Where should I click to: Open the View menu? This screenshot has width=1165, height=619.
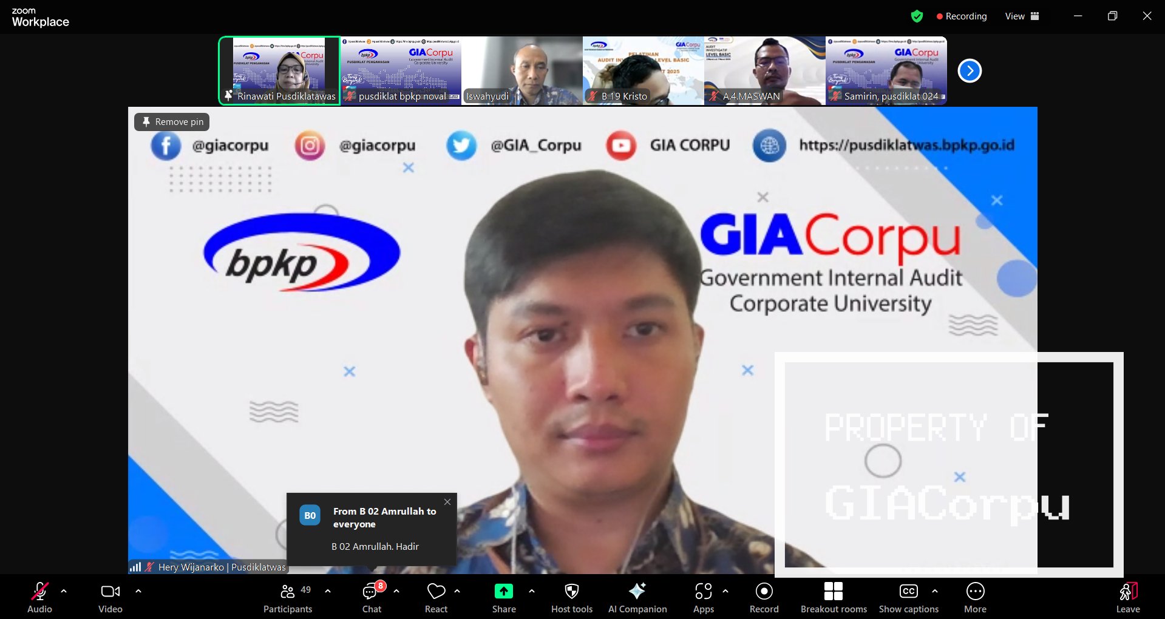pos(1022,16)
